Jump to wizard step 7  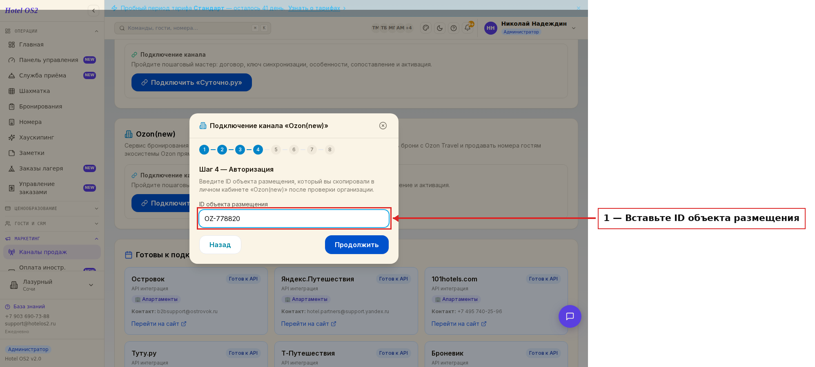[312, 150]
